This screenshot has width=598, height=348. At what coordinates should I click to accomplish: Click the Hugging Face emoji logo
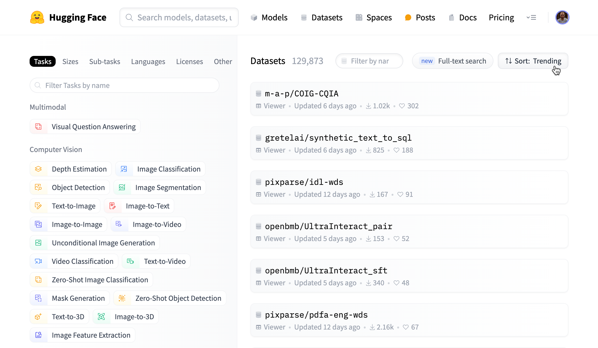click(37, 17)
